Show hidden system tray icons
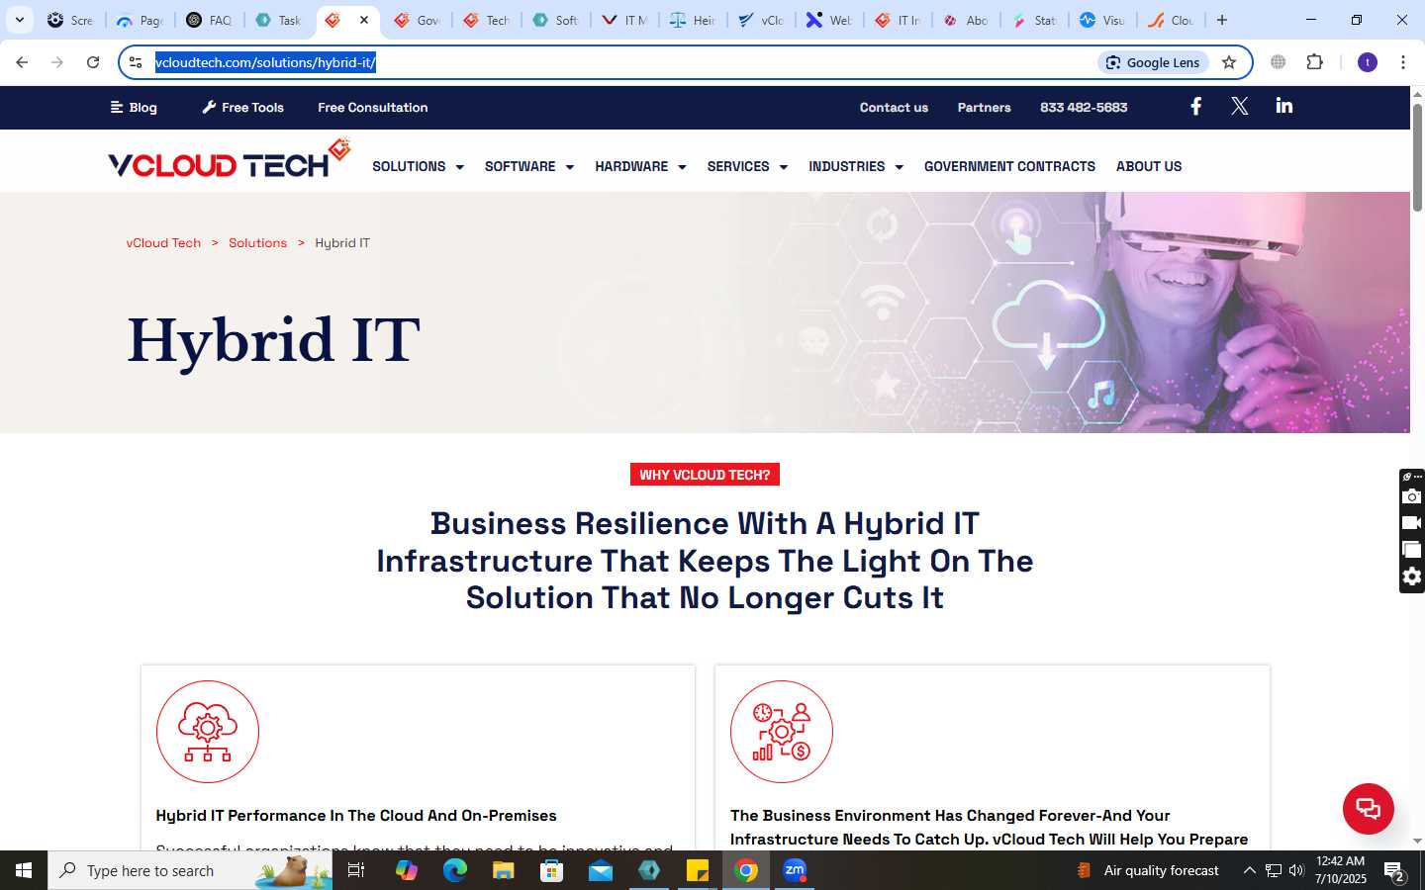Viewport: 1425px width, 890px height. (x=1249, y=870)
